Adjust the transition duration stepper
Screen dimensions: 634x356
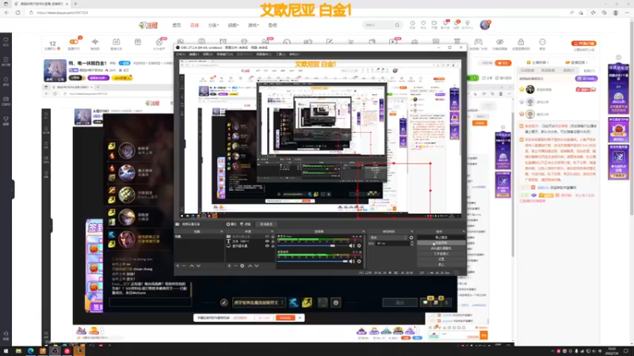click(x=412, y=244)
